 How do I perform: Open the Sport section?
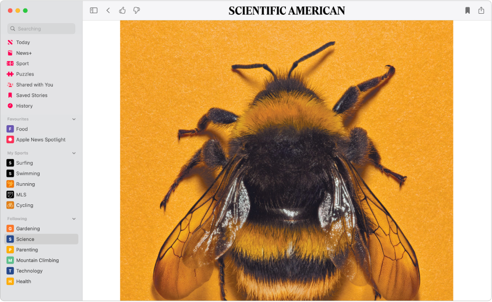click(x=22, y=63)
